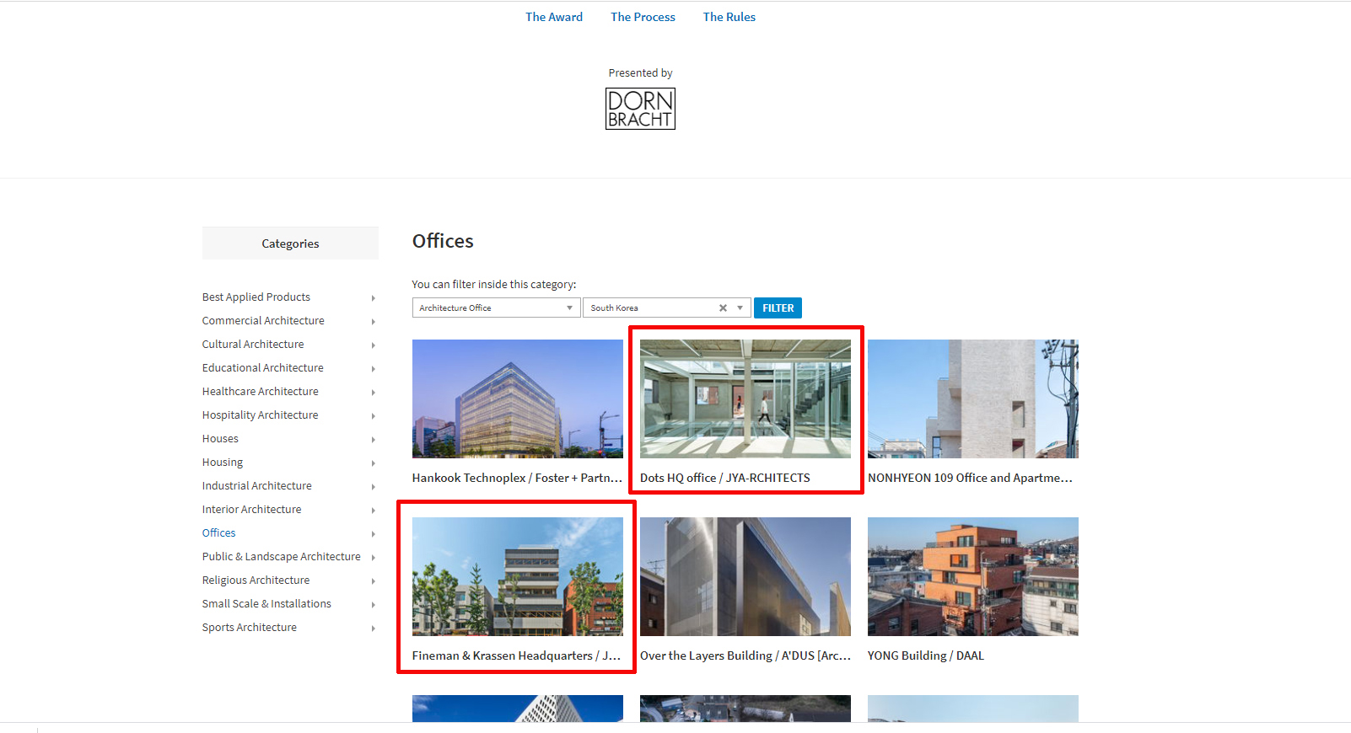Open NONHYEON 109 Office project thumbnail
This screenshot has height=733, width=1351.
pyautogui.click(x=973, y=399)
